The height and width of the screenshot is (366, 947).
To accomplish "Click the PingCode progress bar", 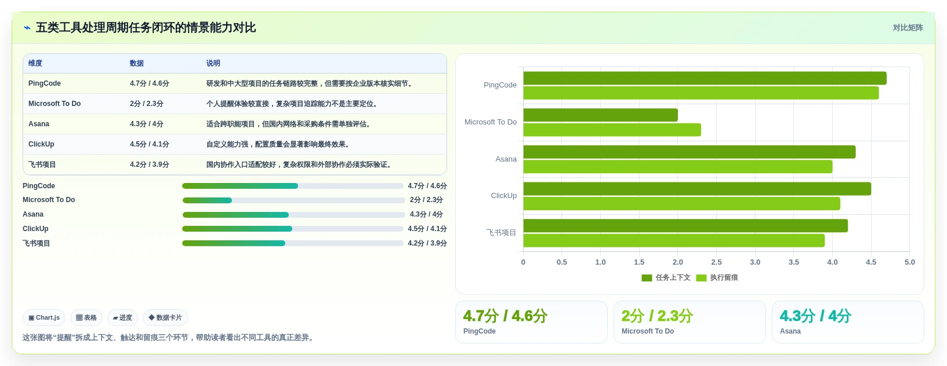I will pos(292,186).
